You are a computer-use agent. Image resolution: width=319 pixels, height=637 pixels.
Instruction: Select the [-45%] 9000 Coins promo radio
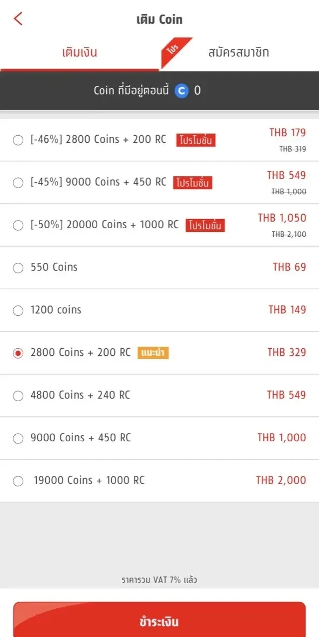click(18, 183)
